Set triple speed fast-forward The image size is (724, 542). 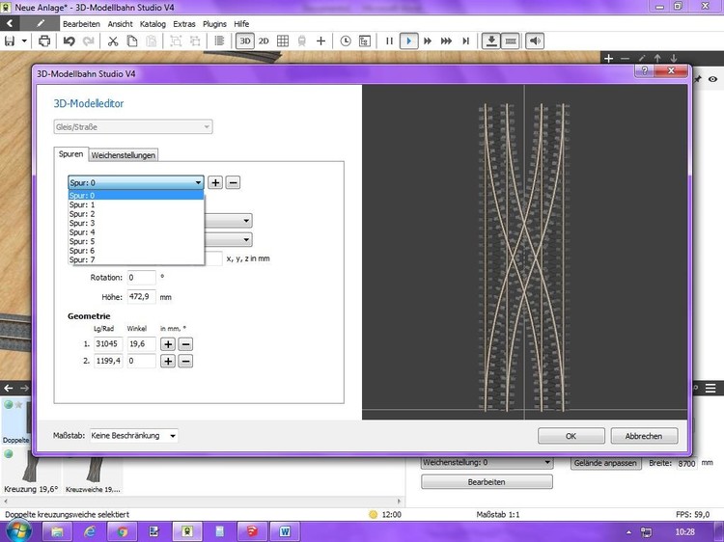(x=446, y=41)
